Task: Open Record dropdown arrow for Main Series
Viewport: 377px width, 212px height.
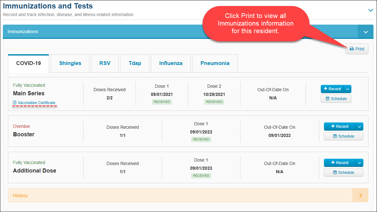Action: pos(348,89)
